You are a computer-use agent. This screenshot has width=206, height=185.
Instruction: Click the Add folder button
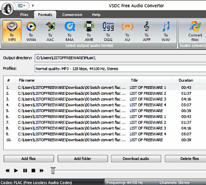[83, 159]
